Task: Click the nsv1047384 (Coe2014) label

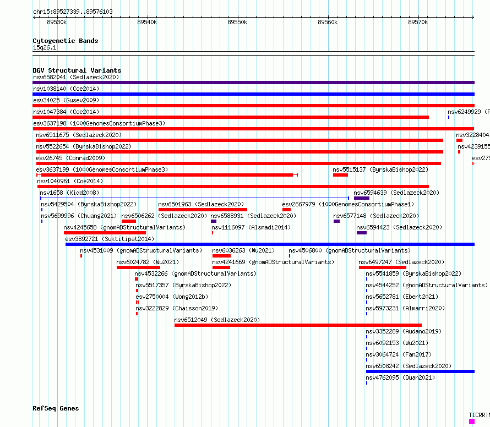Action: point(66,112)
